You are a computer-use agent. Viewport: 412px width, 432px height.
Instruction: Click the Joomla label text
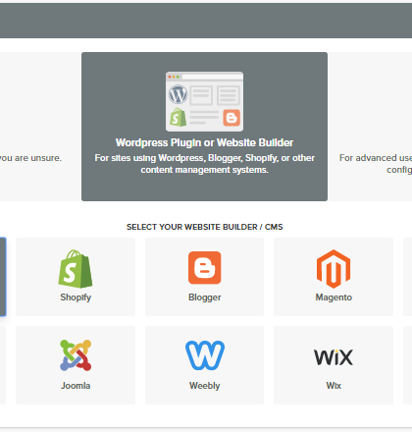click(76, 386)
